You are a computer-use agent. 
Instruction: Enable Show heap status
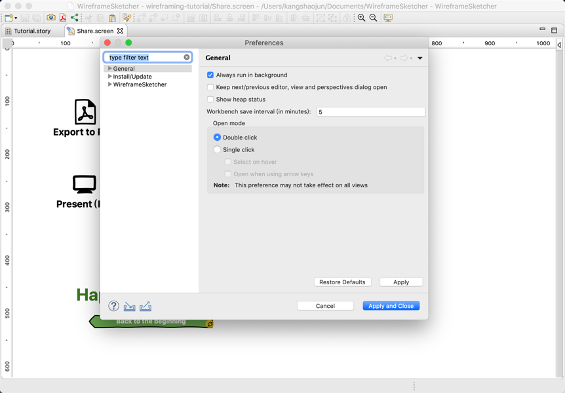(x=210, y=100)
